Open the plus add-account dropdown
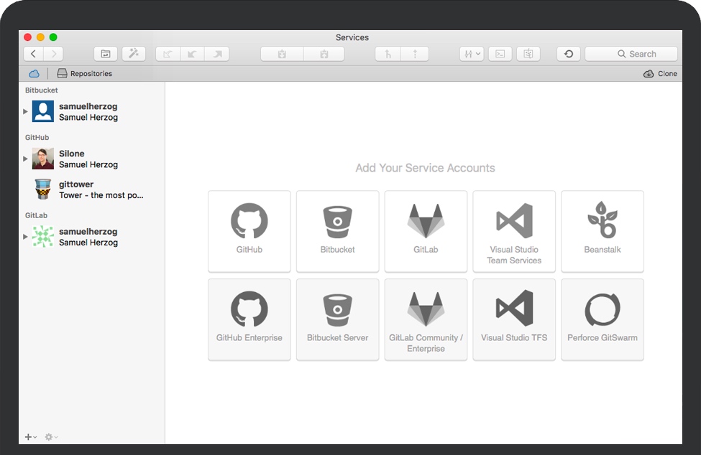 (31, 437)
